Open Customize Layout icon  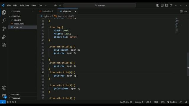pos(171,5)
